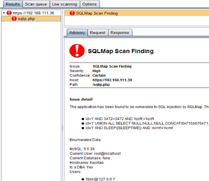Click the Users: label

coord(75,172)
